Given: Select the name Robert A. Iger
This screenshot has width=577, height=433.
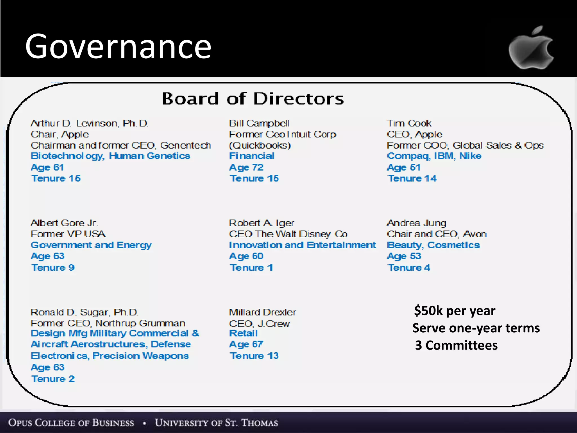Looking at the screenshot, I should point(261,223).
